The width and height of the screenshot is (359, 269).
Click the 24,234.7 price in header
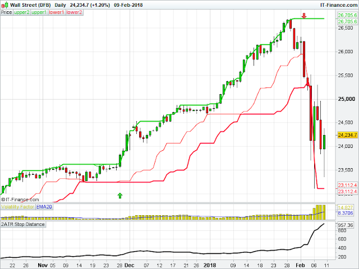click(80, 5)
